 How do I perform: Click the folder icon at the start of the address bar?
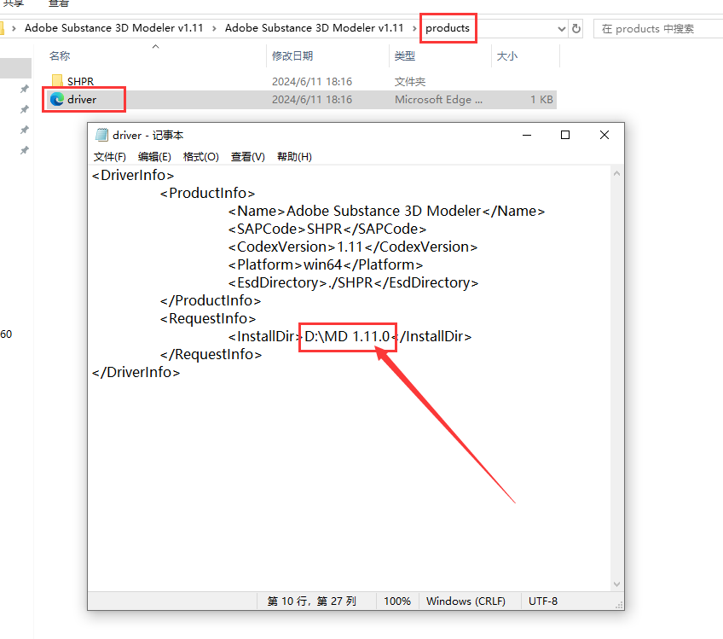3,27
